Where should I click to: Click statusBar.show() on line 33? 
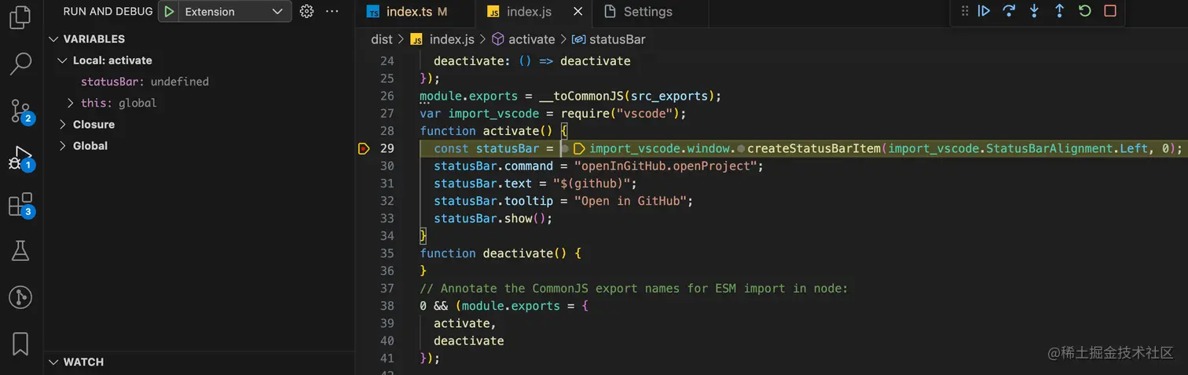[493, 218]
